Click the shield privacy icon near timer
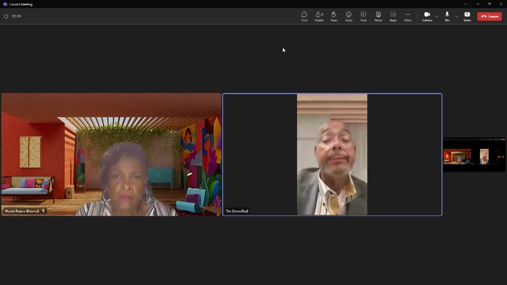The image size is (507, 285). point(6,16)
